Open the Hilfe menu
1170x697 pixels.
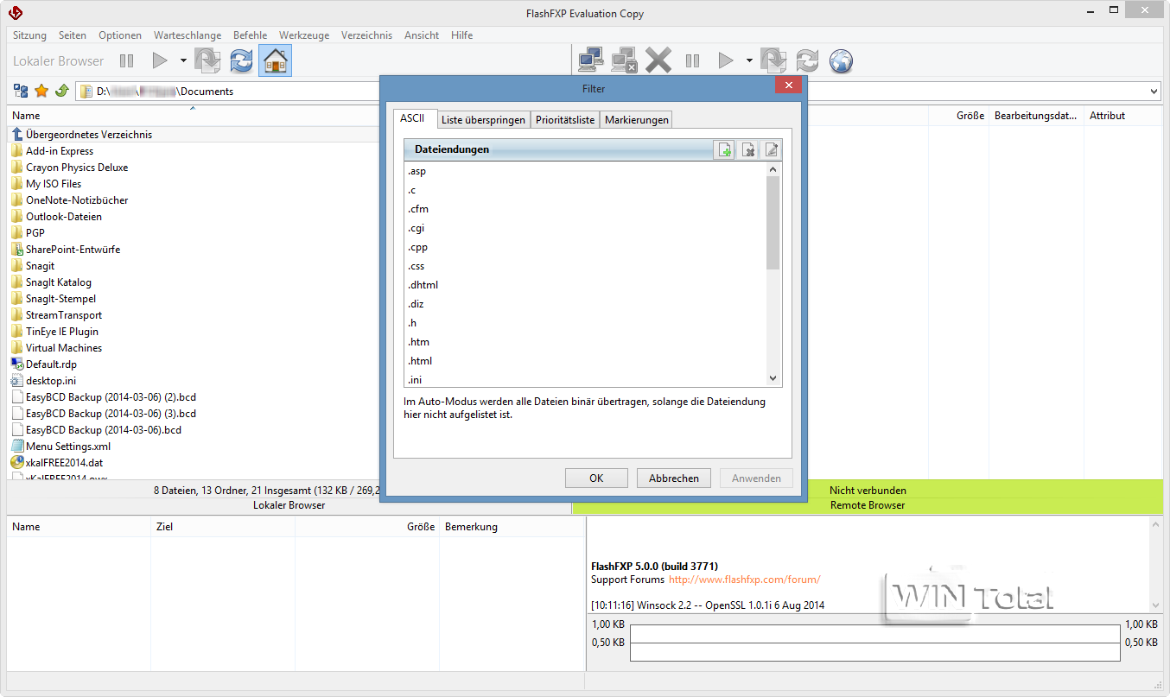[x=461, y=35]
